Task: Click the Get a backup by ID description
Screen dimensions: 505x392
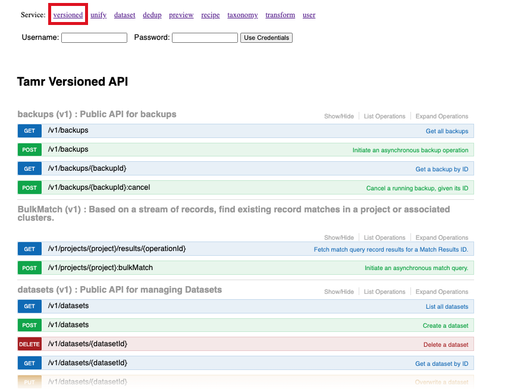Action: pos(442,169)
